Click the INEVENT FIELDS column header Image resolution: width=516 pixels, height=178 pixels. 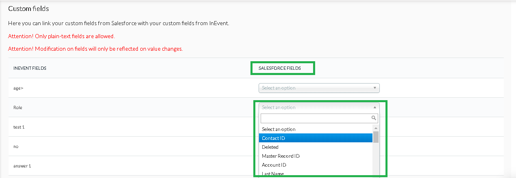pyautogui.click(x=30, y=69)
